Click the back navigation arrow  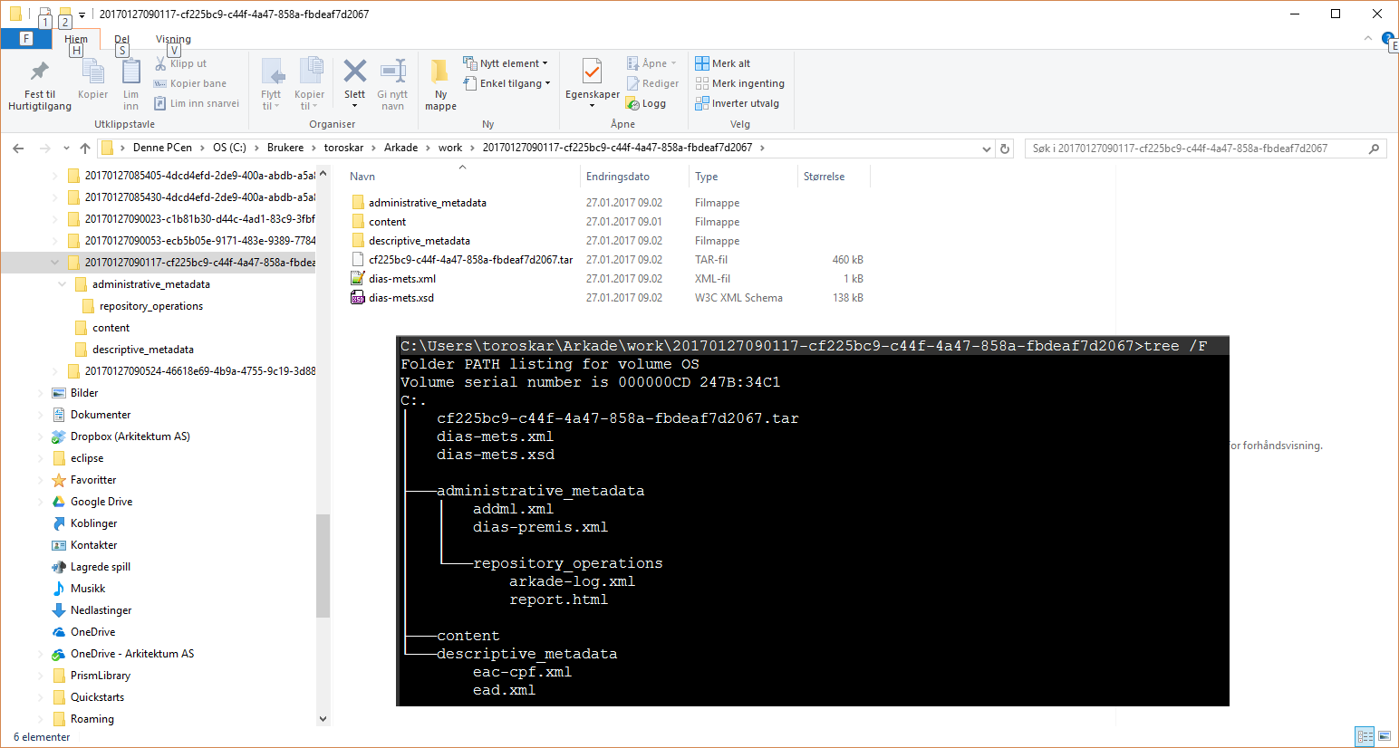pos(18,148)
